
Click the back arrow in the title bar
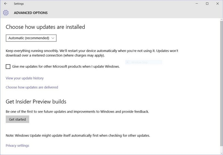click(x=5, y=4)
